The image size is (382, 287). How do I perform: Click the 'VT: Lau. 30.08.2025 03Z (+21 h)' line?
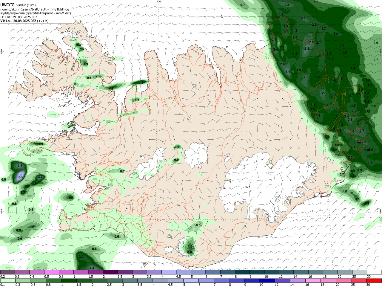pyautogui.click(x=24, y=21)
